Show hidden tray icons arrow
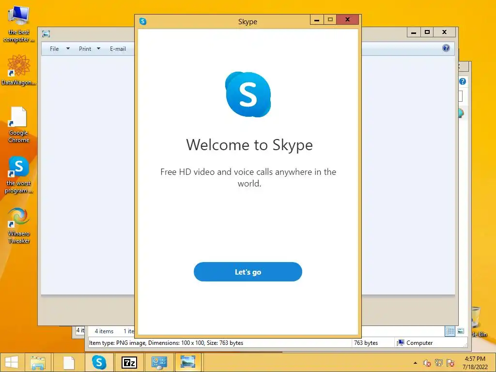This screenshot has height=372, width=496. [415, 363]
